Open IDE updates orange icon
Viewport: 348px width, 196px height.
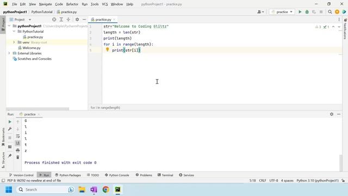[337, 12]
